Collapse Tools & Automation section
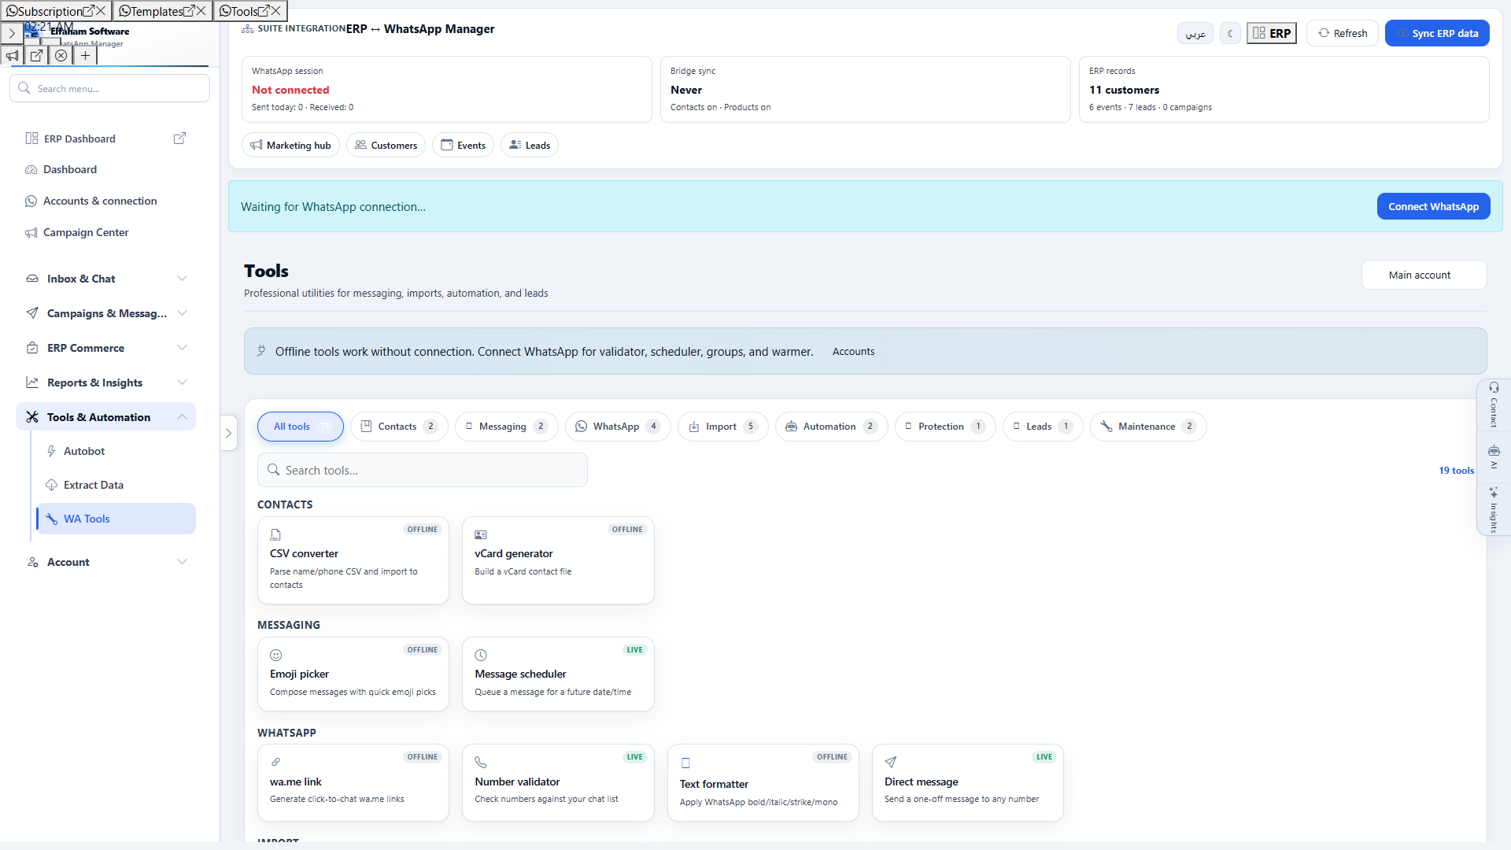The image size is (1511, 850). pos(105,417)
